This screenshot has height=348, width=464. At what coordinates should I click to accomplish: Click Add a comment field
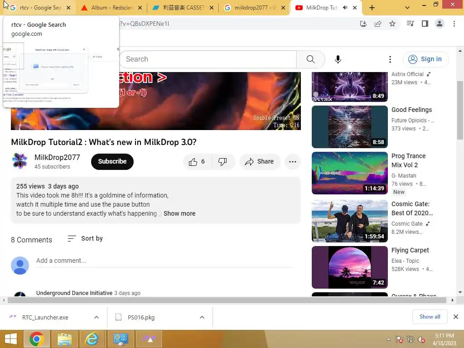[165, 261]
